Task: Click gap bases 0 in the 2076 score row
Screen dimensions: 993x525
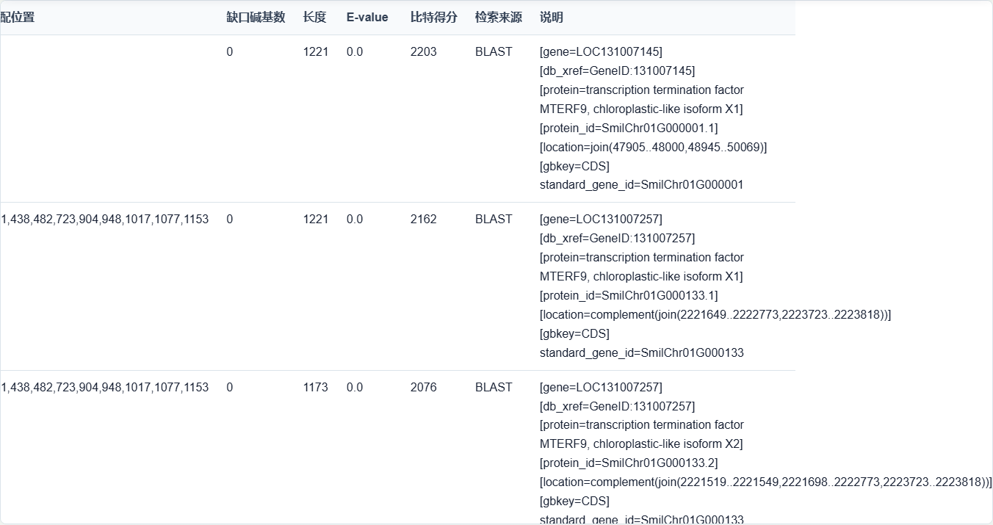Action: [230, 388]
